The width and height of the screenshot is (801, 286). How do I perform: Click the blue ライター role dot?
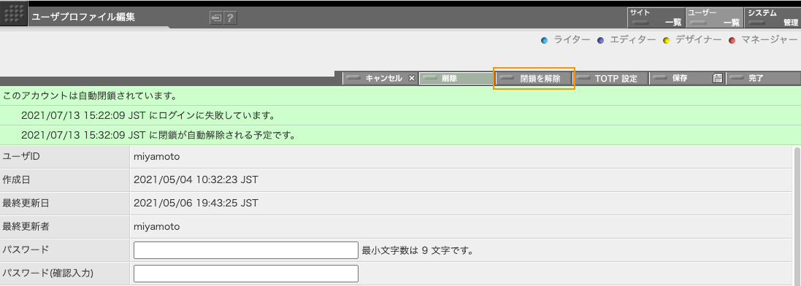coord(544,40)
